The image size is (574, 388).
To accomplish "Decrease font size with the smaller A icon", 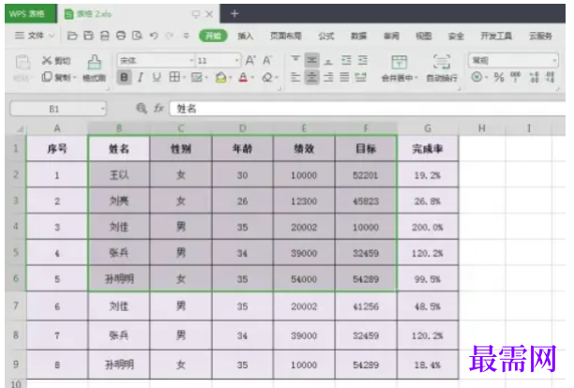I will coord(267,60).
